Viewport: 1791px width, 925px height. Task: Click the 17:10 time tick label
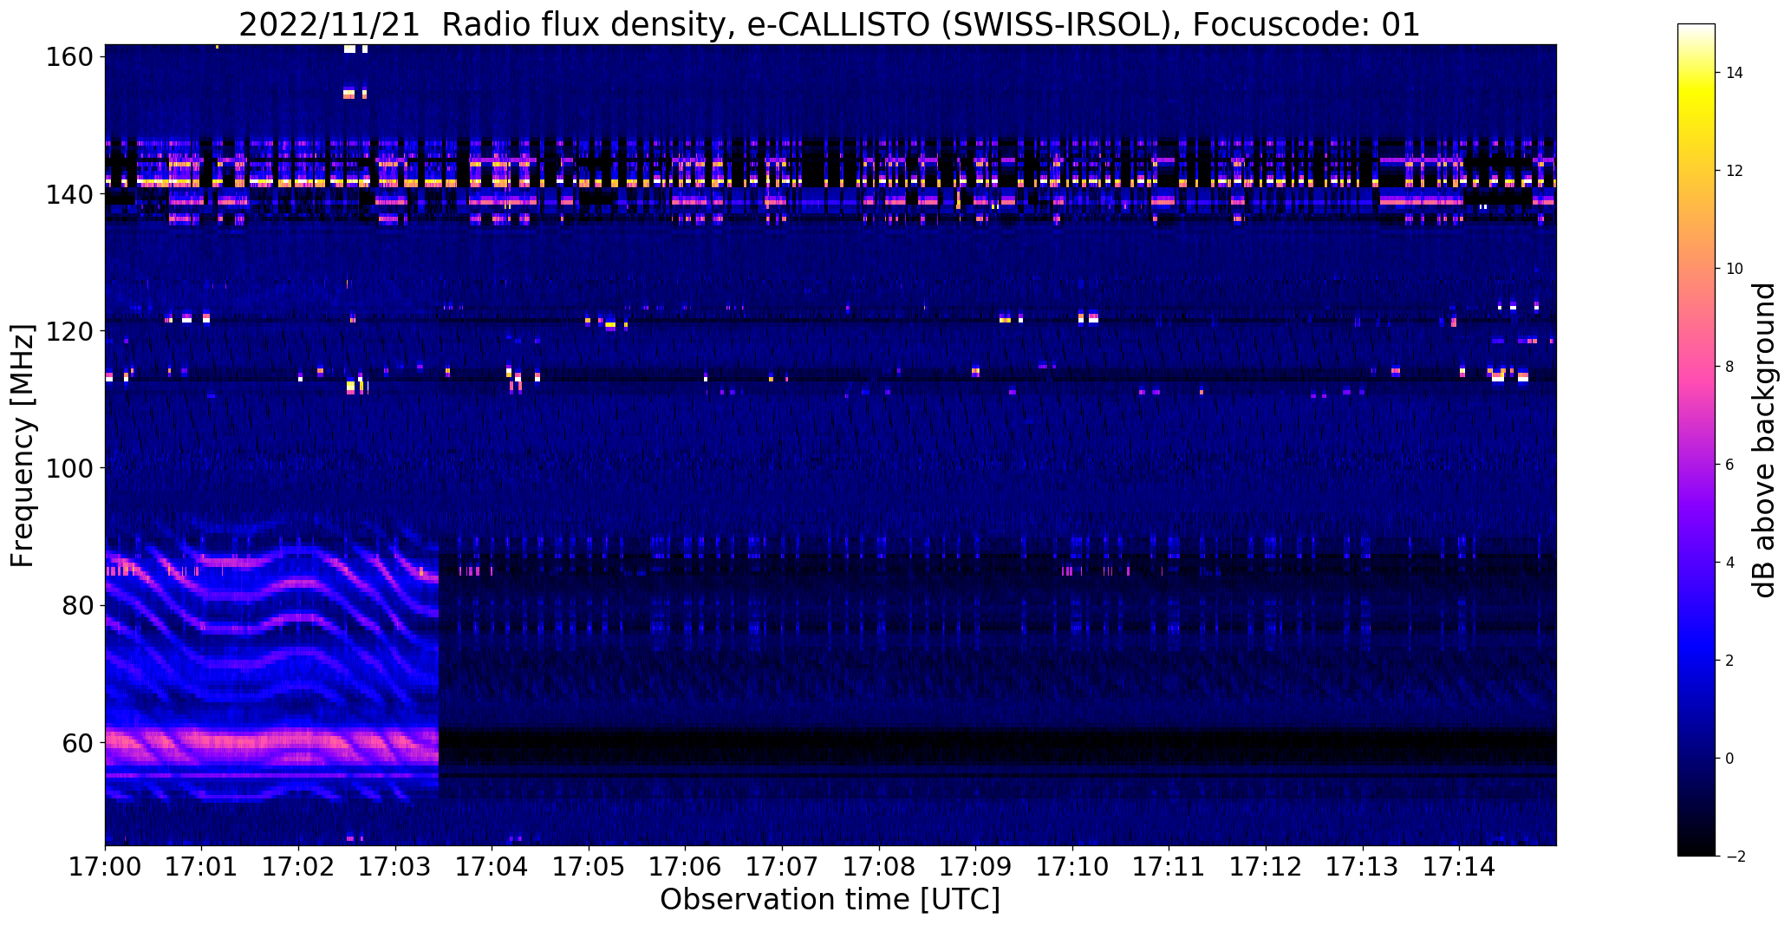click(x=1073, y=866)
